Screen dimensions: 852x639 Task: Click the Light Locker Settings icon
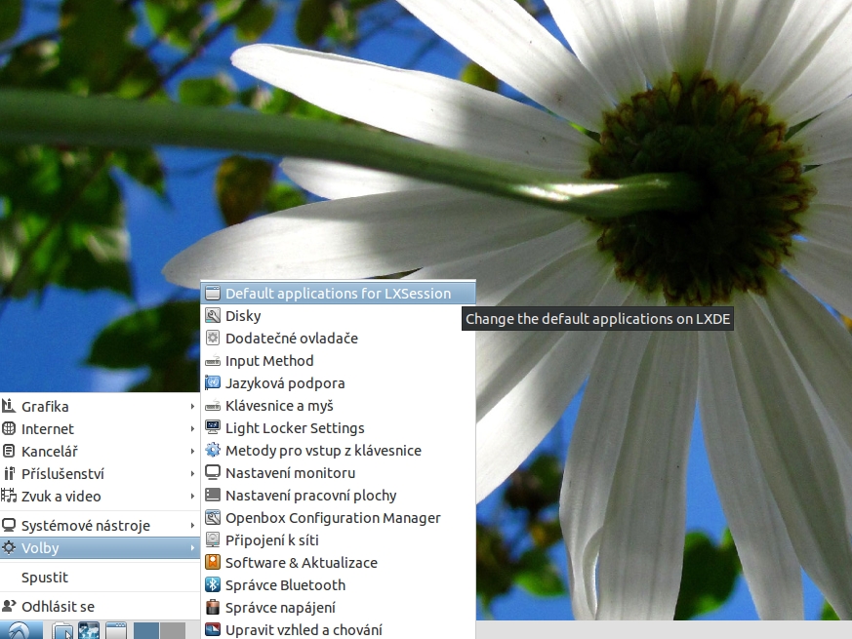pos(213,428)
